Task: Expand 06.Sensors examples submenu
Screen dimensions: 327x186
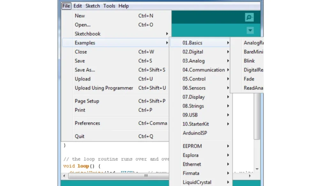Action: [200, 88]
